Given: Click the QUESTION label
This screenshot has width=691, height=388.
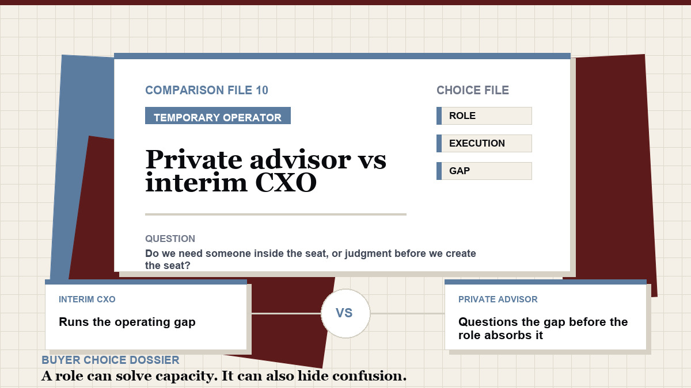Looking at the screenshot, I should click(170, 239).
